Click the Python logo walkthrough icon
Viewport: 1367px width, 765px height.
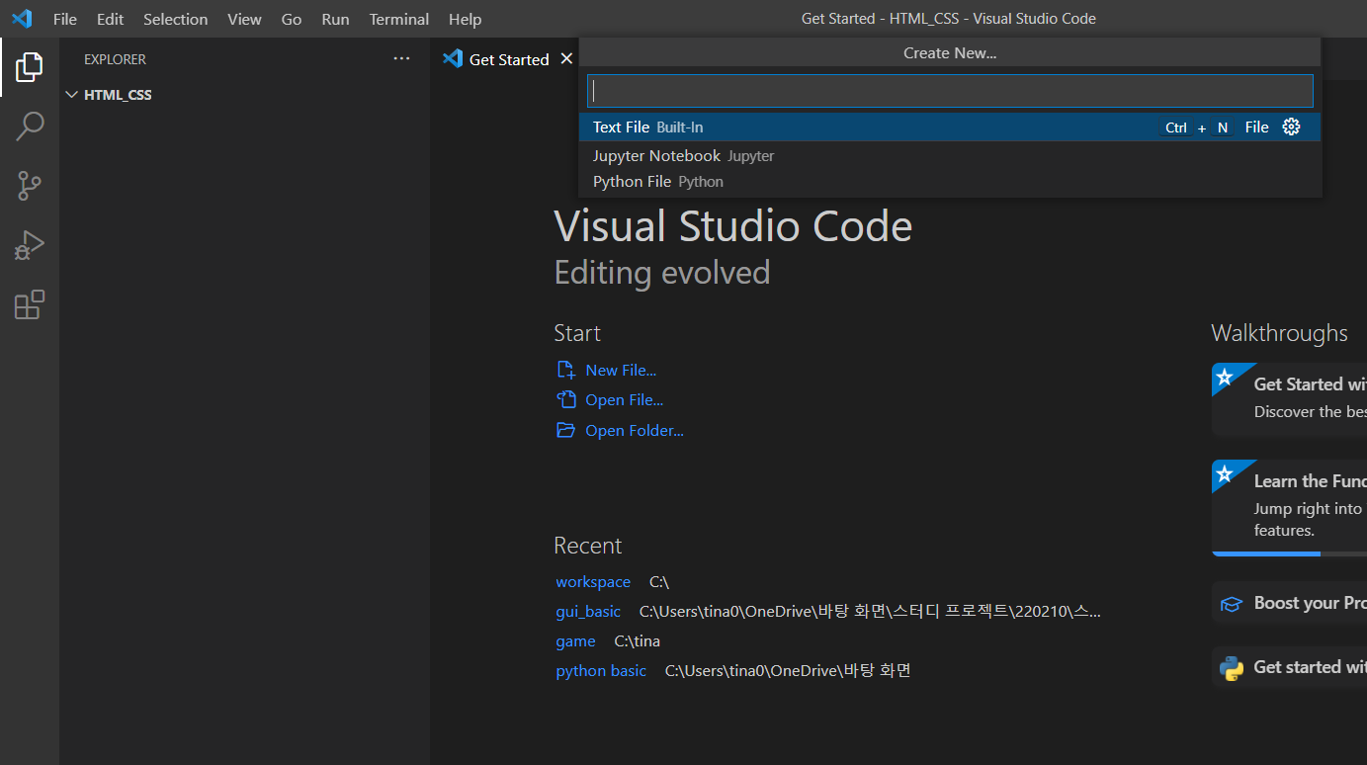(1231, 668)
